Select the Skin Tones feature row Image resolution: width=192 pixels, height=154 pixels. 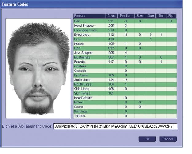pyautogui.click(x=89, y=93)
